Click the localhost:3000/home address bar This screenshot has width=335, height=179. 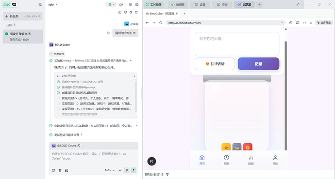tap(226, 23)
